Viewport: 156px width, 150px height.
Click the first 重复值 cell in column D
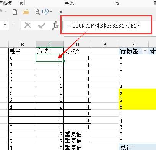point(77,134)
